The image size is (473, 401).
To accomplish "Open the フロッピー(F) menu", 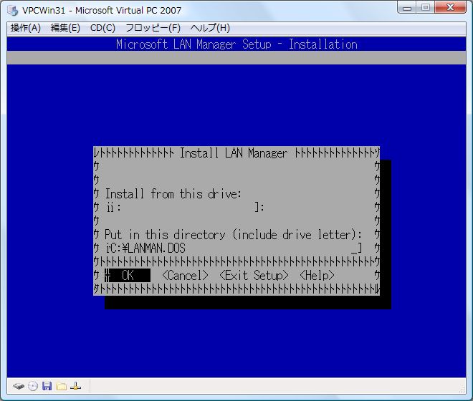I will (153, 28).
